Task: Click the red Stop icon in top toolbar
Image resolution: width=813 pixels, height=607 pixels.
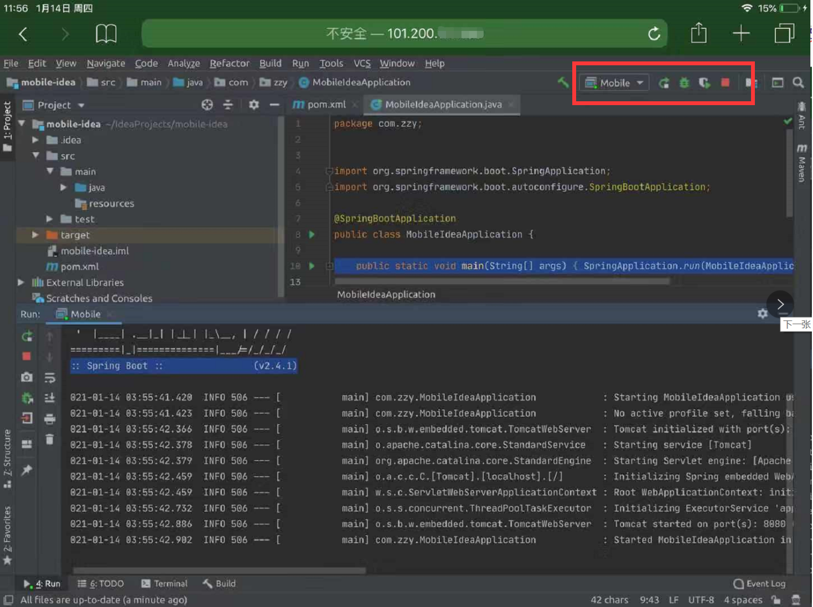Action: point(725,83)
